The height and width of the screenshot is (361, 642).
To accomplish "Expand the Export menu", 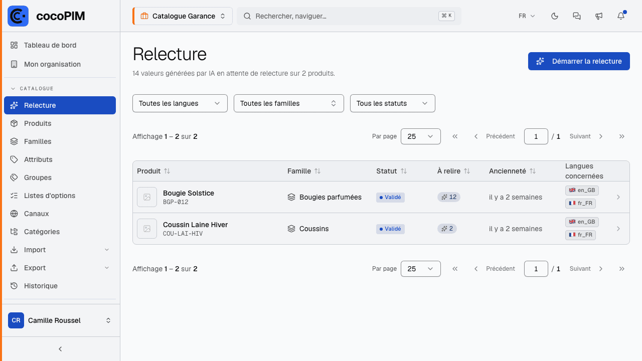I will 60,268.
